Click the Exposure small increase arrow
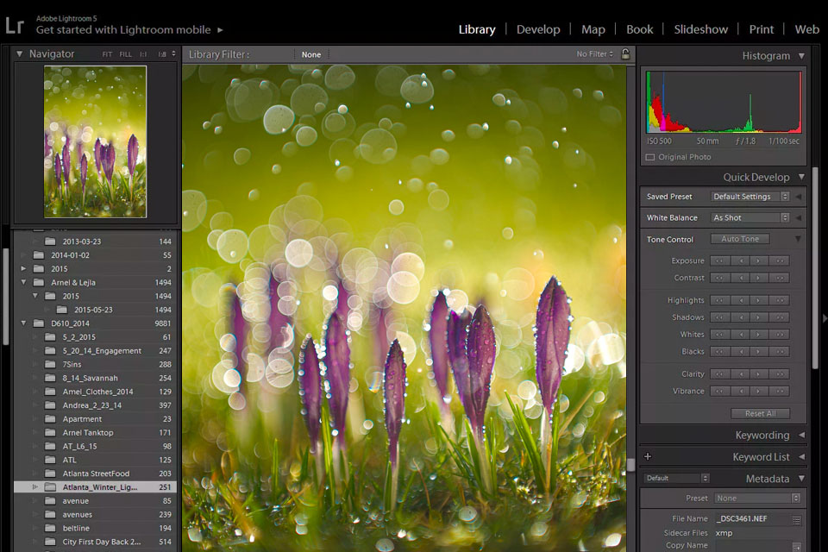828x552 pixels. pos(759,261)
